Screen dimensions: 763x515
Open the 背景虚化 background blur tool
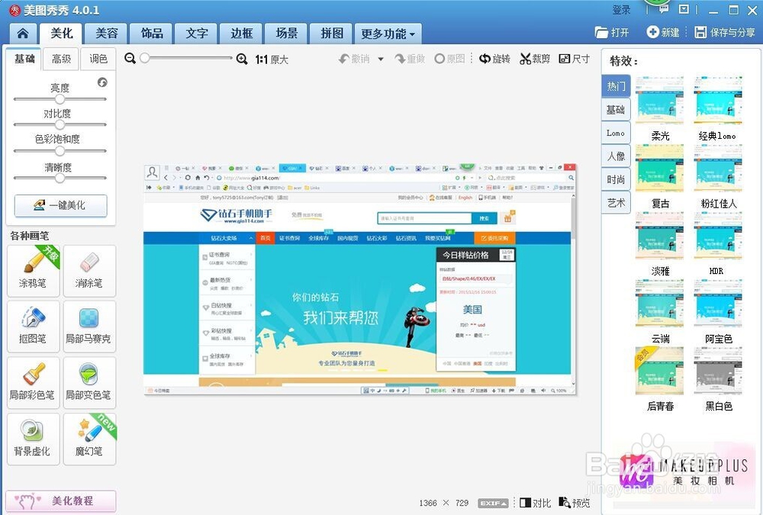[x=33, y=439]
